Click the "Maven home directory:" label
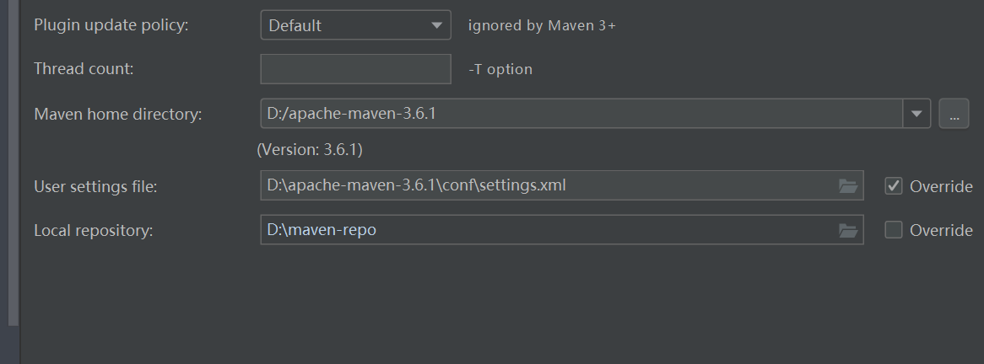The height and width of the screenshot is (364, 984). pos(118,114)
